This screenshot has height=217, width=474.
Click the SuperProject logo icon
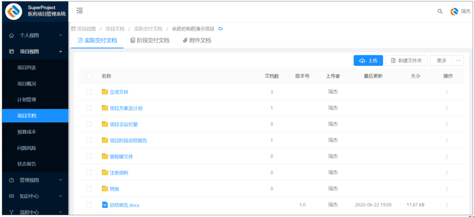click(14, 11)
